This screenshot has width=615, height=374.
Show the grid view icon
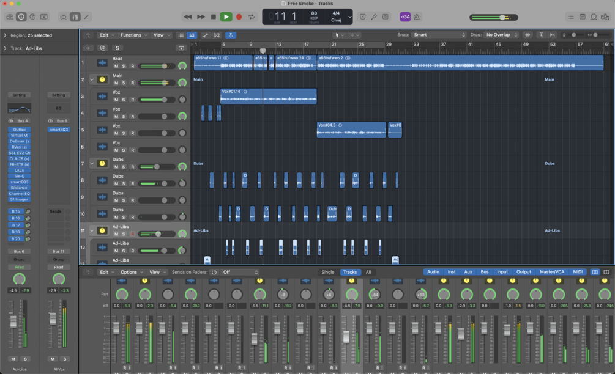coord(181,35)
